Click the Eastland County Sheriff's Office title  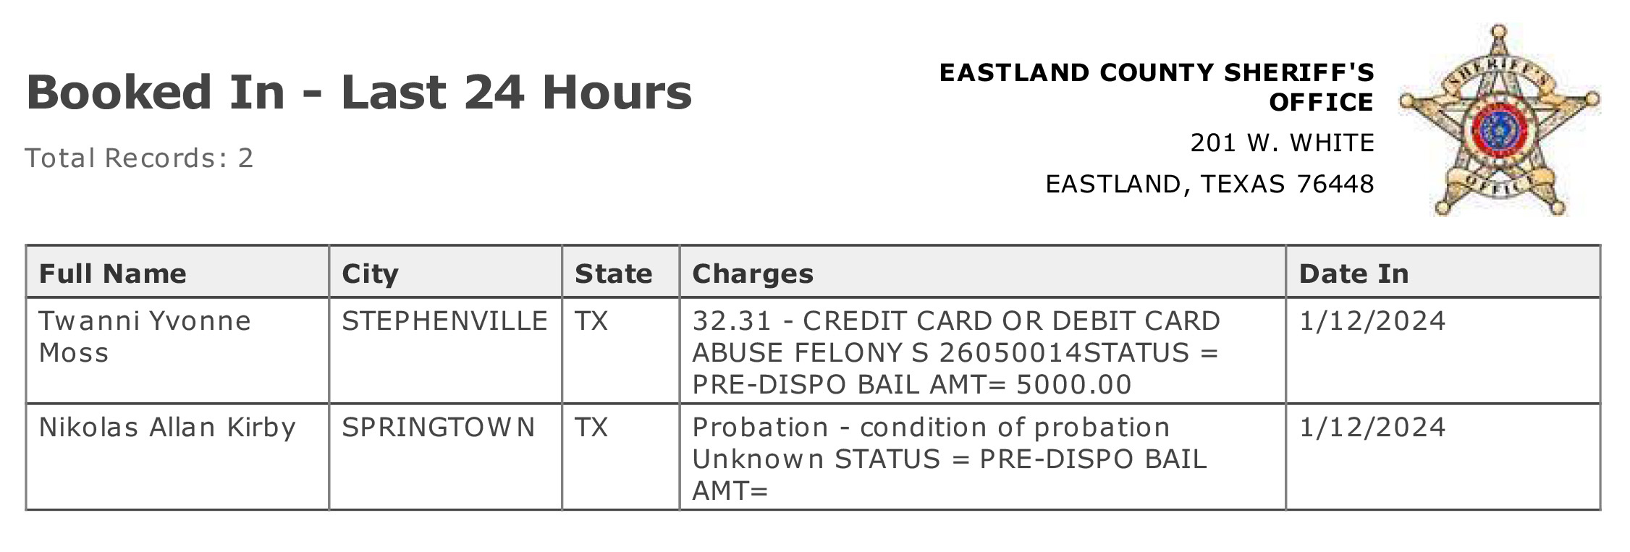1156,87
